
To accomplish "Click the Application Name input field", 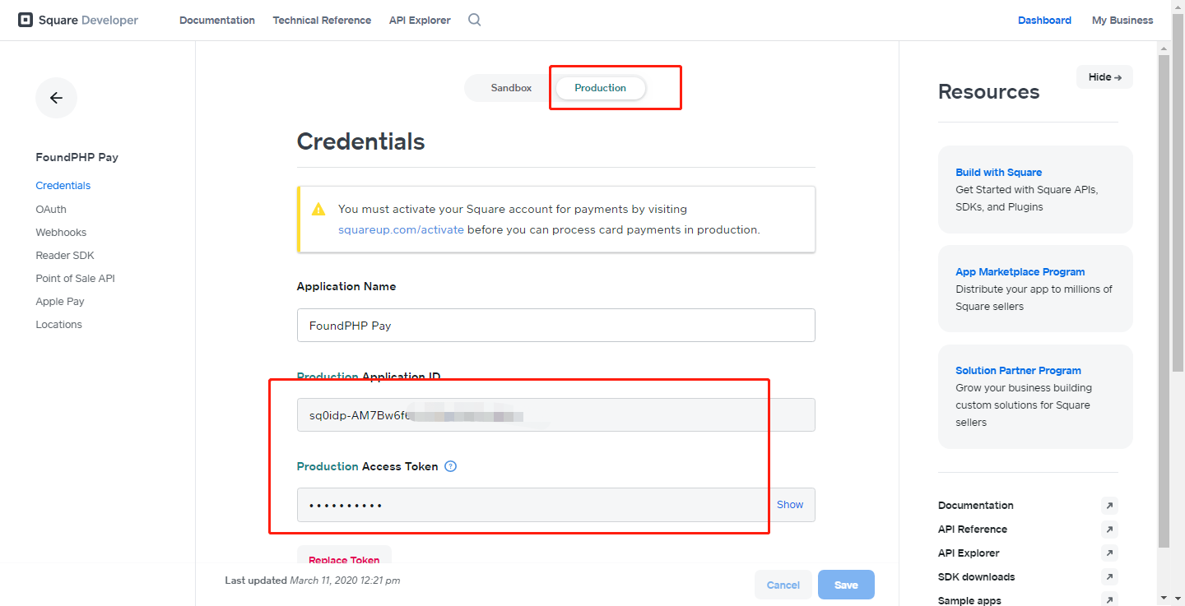I will point(555,326).
